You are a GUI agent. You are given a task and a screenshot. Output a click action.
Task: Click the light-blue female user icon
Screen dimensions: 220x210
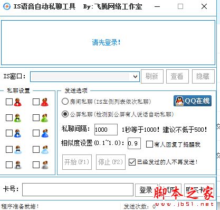point(45,150)
